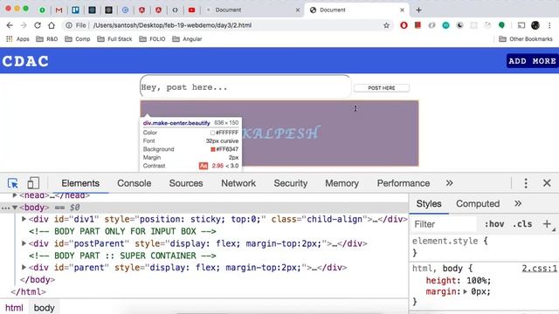Focus the 'Hey, post here...' input box
The height and width of the screenshot is (314, 559).
[245, 86]
